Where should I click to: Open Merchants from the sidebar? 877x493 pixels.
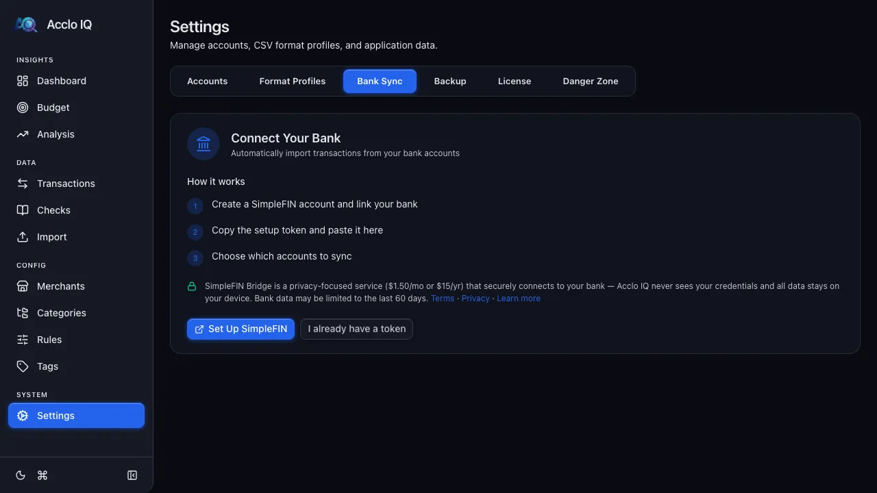tap(77, 286)
